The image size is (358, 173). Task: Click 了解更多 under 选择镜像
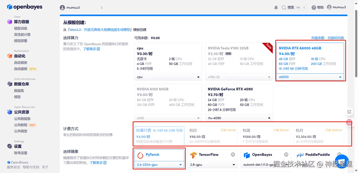pos(98,163)
